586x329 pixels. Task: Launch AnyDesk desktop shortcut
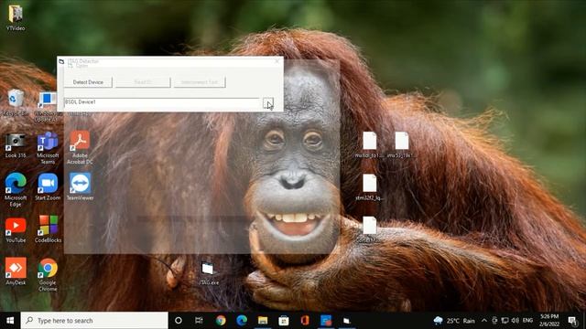(x=16, y=271)
